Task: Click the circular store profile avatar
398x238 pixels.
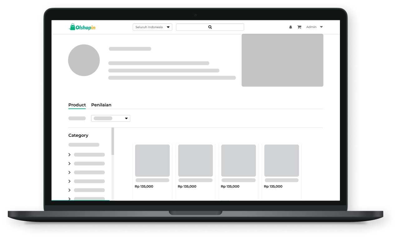Action: click(x=84, y=60)
